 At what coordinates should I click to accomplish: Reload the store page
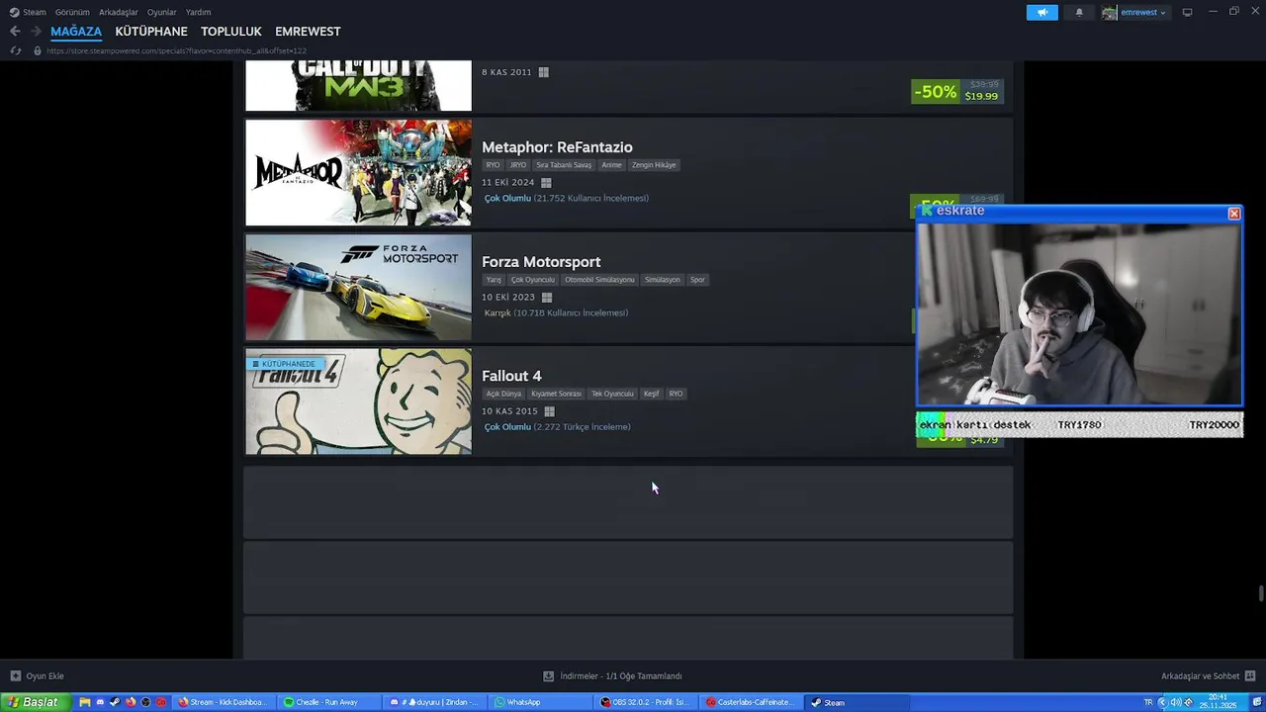pos(15,50)
